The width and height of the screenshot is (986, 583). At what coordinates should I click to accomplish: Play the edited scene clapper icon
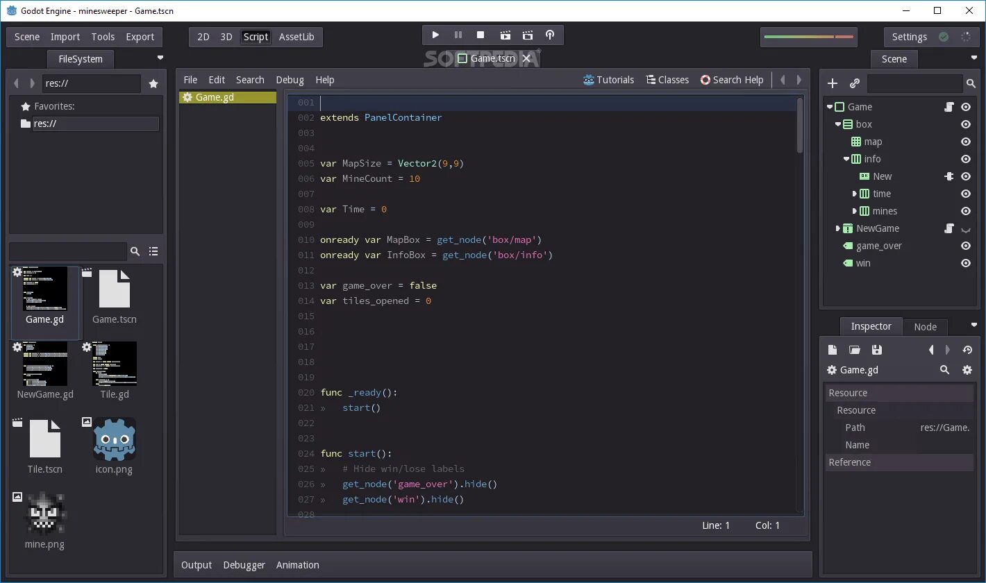505,35
